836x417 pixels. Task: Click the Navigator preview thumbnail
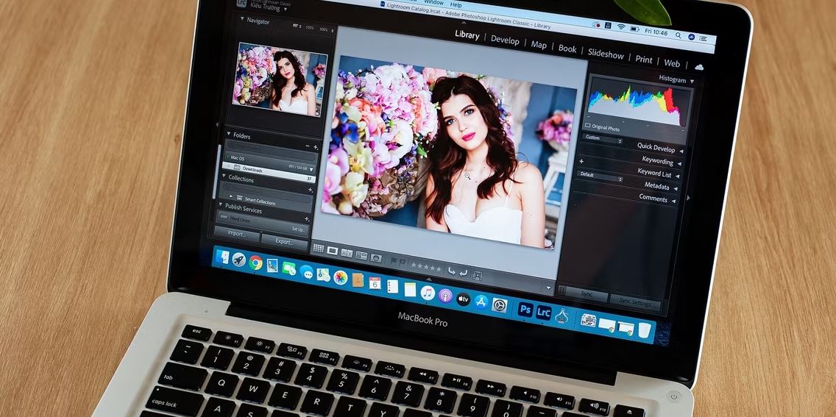(280, 80)
